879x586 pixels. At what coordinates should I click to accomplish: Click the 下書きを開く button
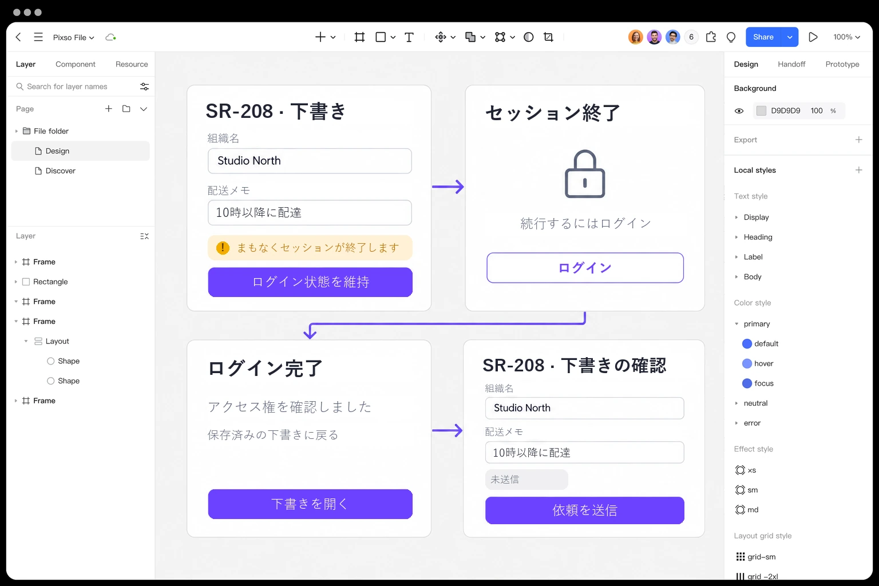[310, 504]
